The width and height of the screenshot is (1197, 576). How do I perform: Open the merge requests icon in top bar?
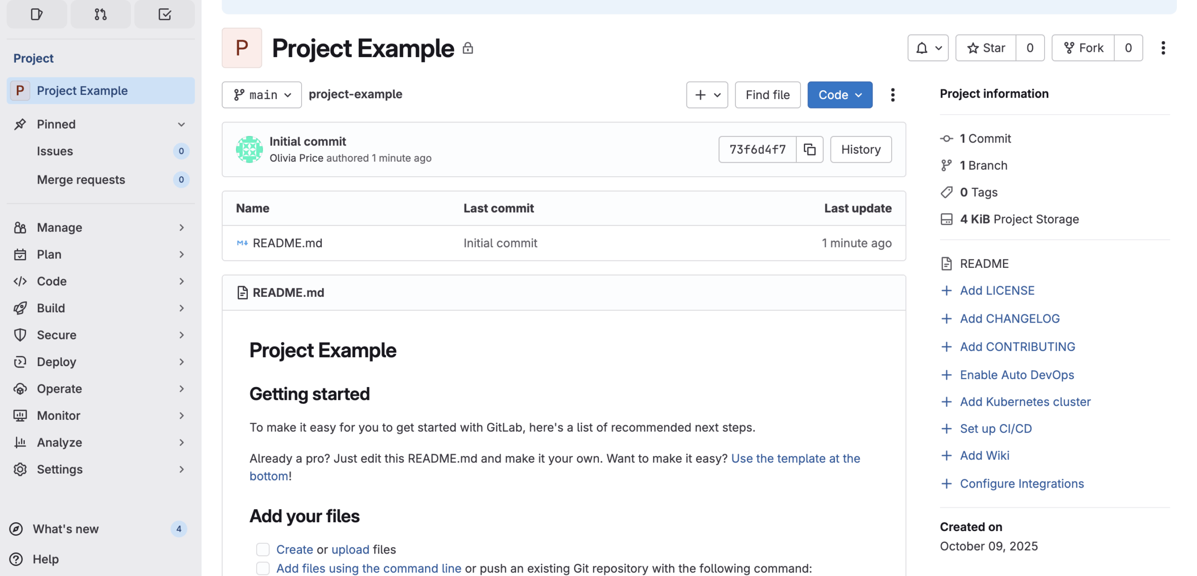pyautogui.click(x=101, y=14)
